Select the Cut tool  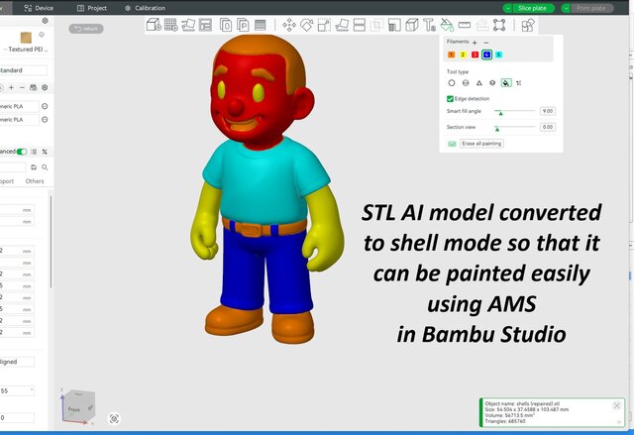click(x=360, y=25)
